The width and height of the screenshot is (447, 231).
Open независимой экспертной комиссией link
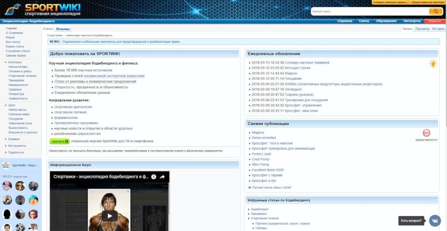[114, 76]
